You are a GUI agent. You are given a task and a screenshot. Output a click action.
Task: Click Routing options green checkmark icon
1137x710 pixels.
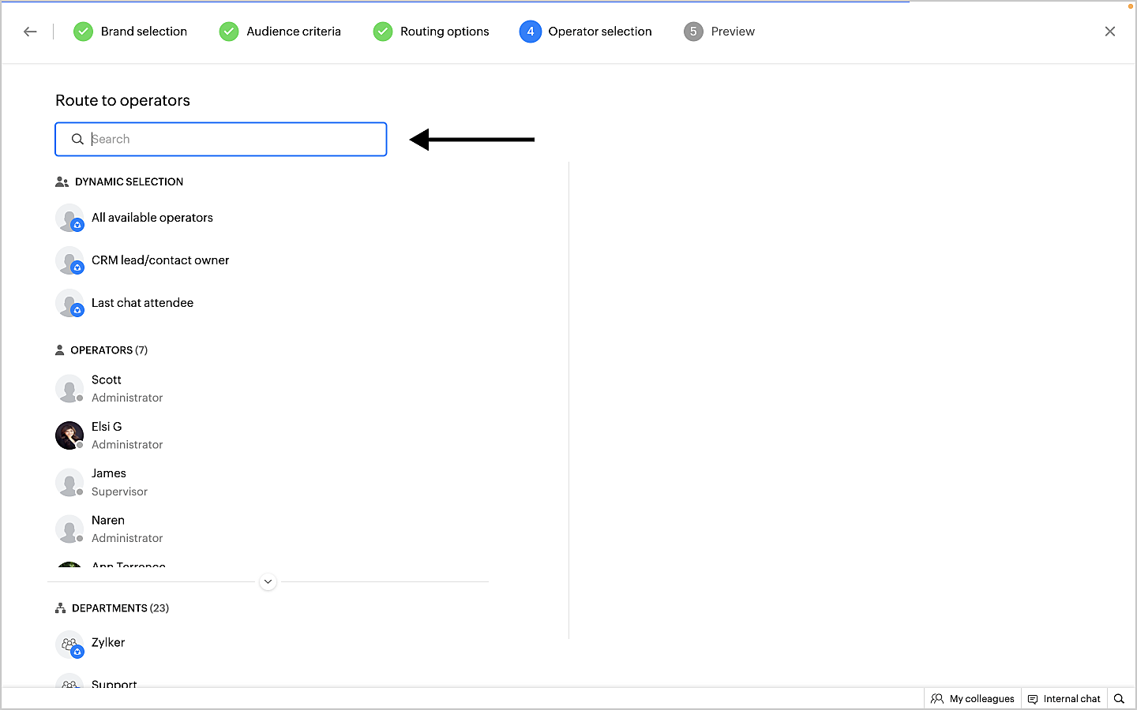click(383, 32)
